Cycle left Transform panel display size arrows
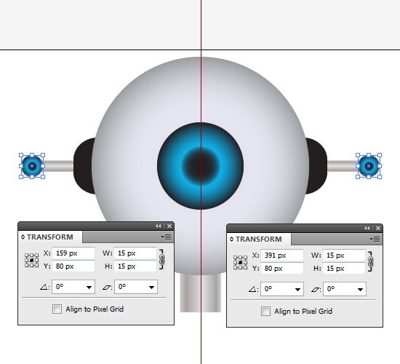The width and height of the screenshot is (400, 364). pyautogui.click(x=23, y=237)
